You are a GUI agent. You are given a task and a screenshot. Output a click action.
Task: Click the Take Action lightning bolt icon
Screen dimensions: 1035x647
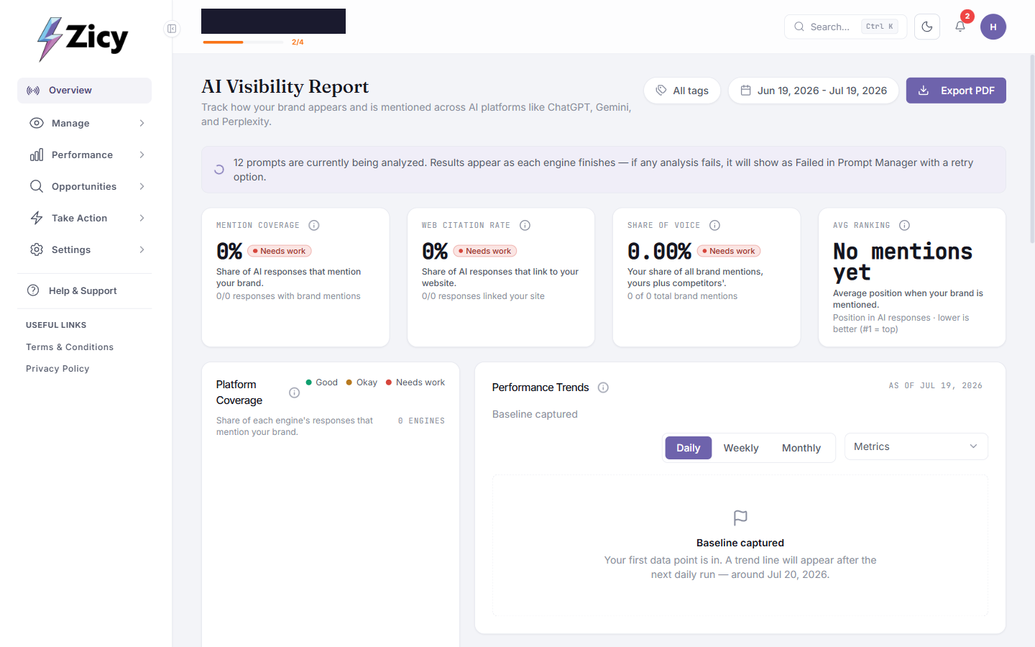tap(37, 218)
